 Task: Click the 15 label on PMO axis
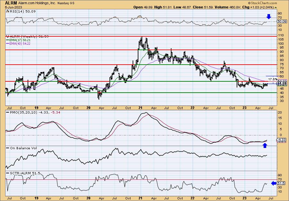[x=280, y=118]
